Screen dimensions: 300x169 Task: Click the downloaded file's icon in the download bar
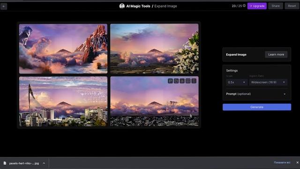pyautogui.click(x=5, y=163)
